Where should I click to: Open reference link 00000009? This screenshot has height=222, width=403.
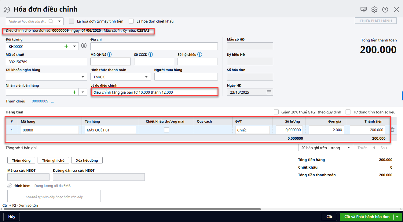point(40,101)
